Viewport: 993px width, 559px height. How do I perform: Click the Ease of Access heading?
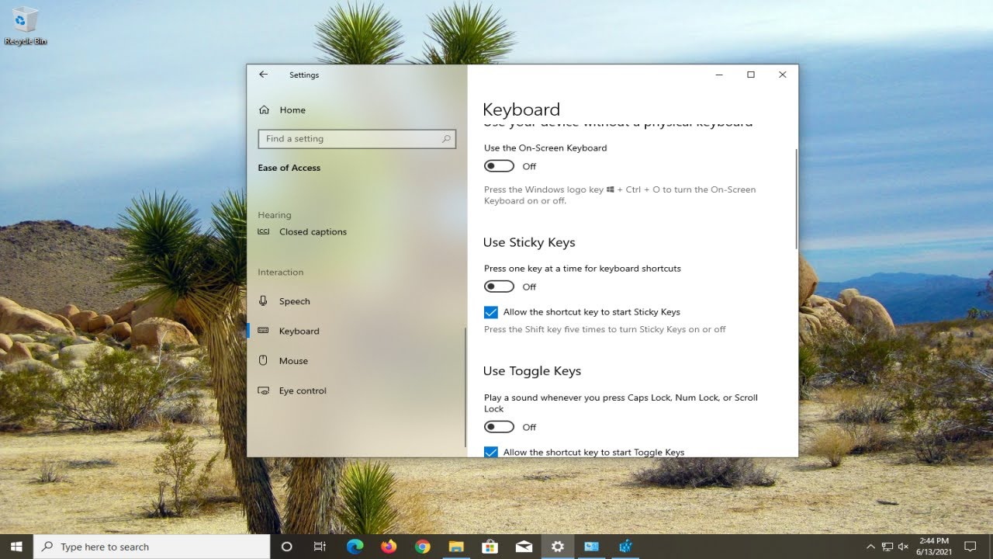tap(289, 168)
